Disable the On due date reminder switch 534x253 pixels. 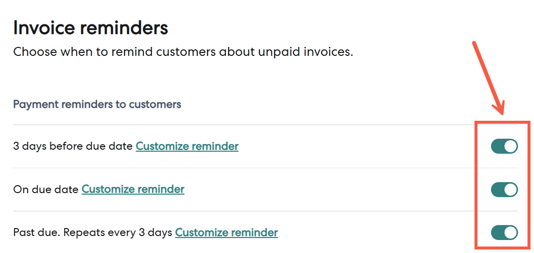pos(504,190)
